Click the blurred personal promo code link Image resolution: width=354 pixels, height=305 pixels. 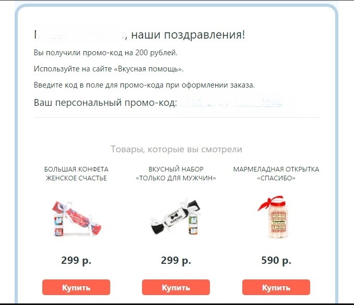click(231, 102)
